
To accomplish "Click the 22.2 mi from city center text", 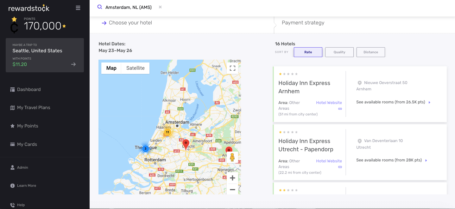I will (300, 173).
